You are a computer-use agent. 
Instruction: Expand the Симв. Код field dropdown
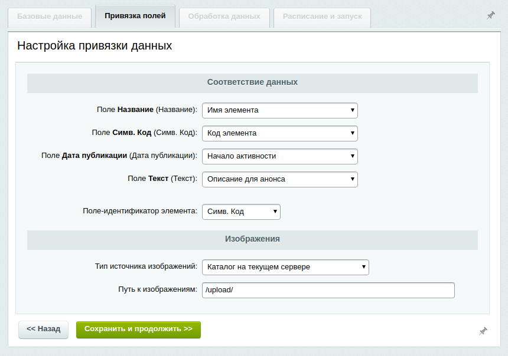pyautogui.click(x=279, y=133)
